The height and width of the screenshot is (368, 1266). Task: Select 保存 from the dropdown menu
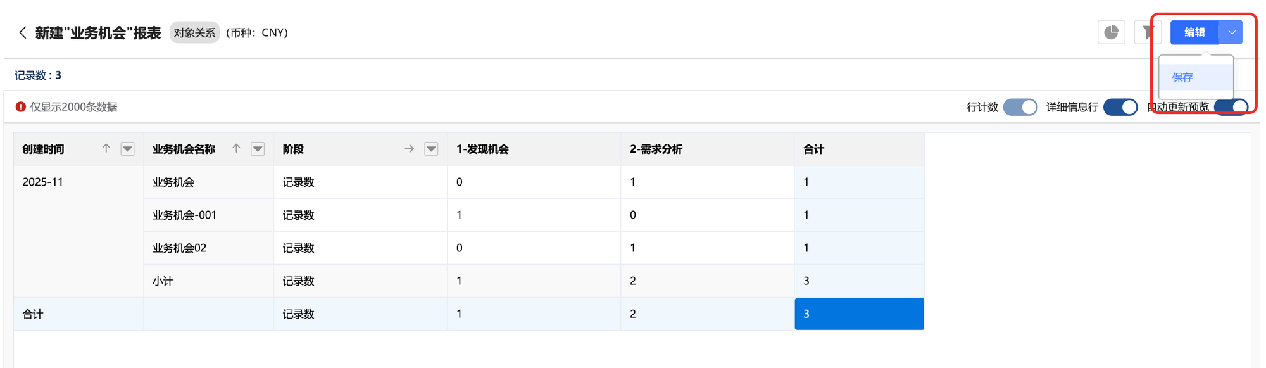[x=1182, y=77]
